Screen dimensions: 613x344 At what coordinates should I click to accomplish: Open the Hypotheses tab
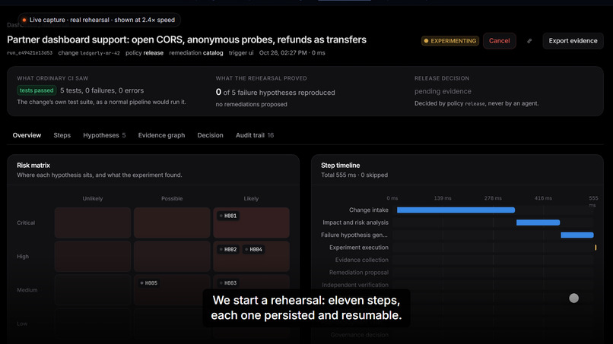pos(104,135)
